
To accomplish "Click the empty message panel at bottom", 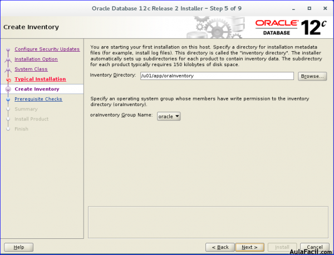I will point(208,222).
